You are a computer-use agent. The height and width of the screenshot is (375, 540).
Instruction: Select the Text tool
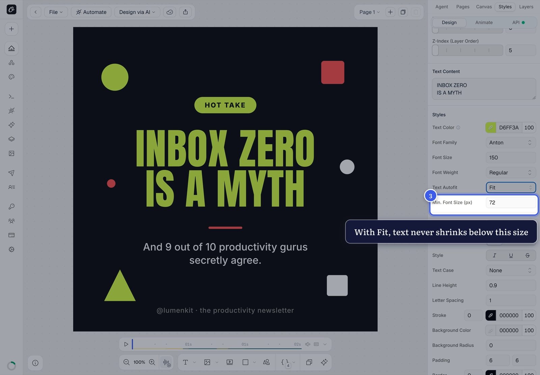point(185,362)
